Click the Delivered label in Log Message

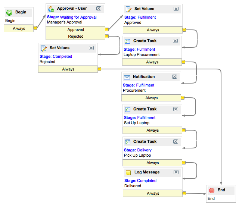[x=133, y=186]
